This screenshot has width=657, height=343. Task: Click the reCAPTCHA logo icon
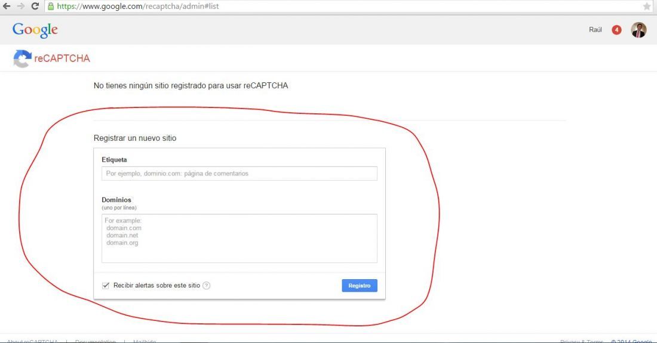22,58
